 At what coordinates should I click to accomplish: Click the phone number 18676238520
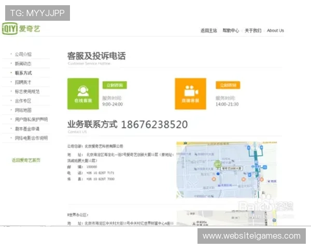(x=154, y=125)
